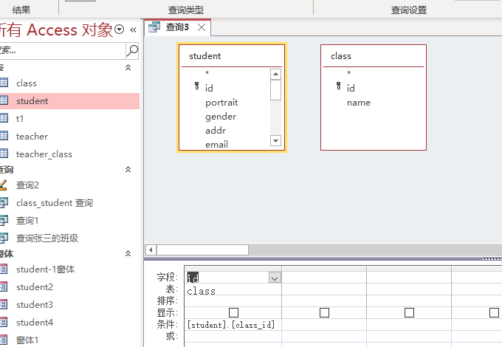Collapse the queries group in navigation pane
Viewport: 502px width, 347px height.
[x=128, y=169]
